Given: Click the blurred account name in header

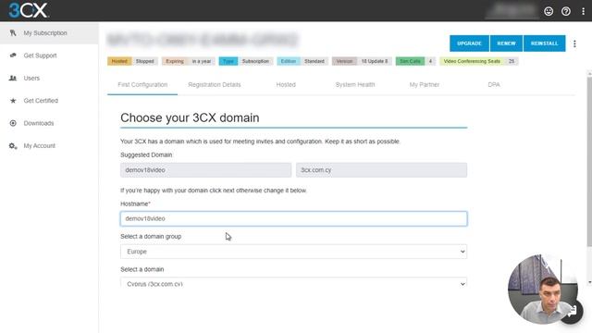Looking at the screenshot, I should [512, 10].
